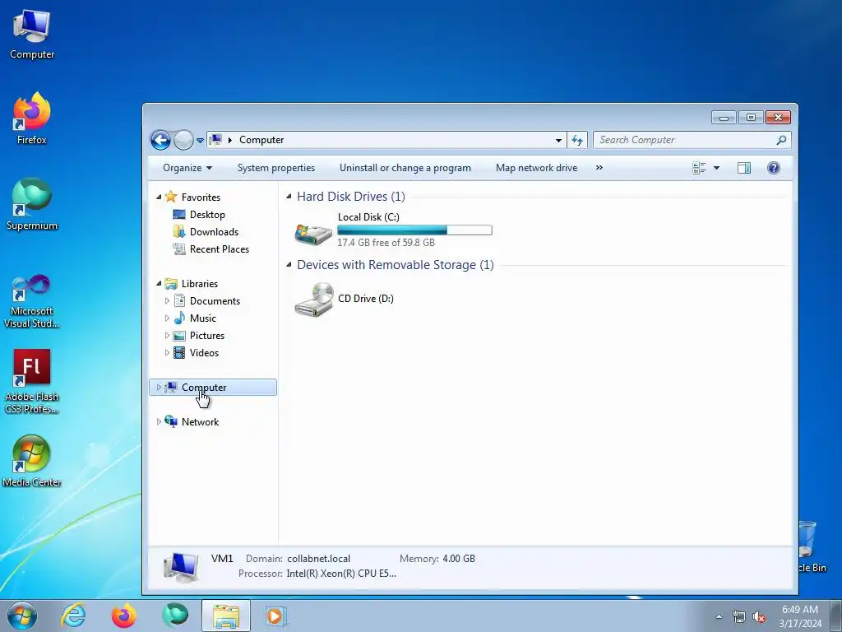Image resolution: width=842 pixels, height=632 pixels.
Task: Click the Videos filmstrip icon
Action: (179, 352)
